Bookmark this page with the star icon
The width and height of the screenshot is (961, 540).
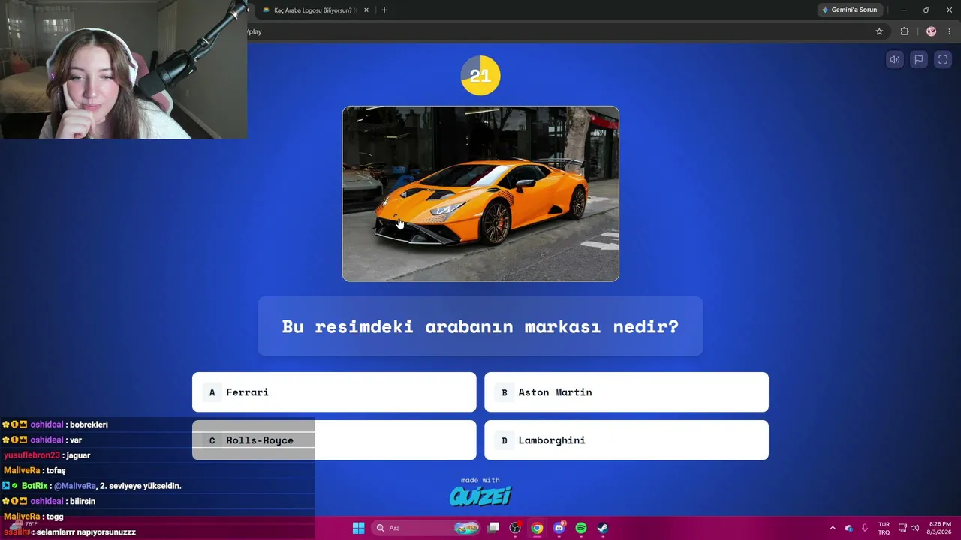pyautogui.click(x=879, y=31)
